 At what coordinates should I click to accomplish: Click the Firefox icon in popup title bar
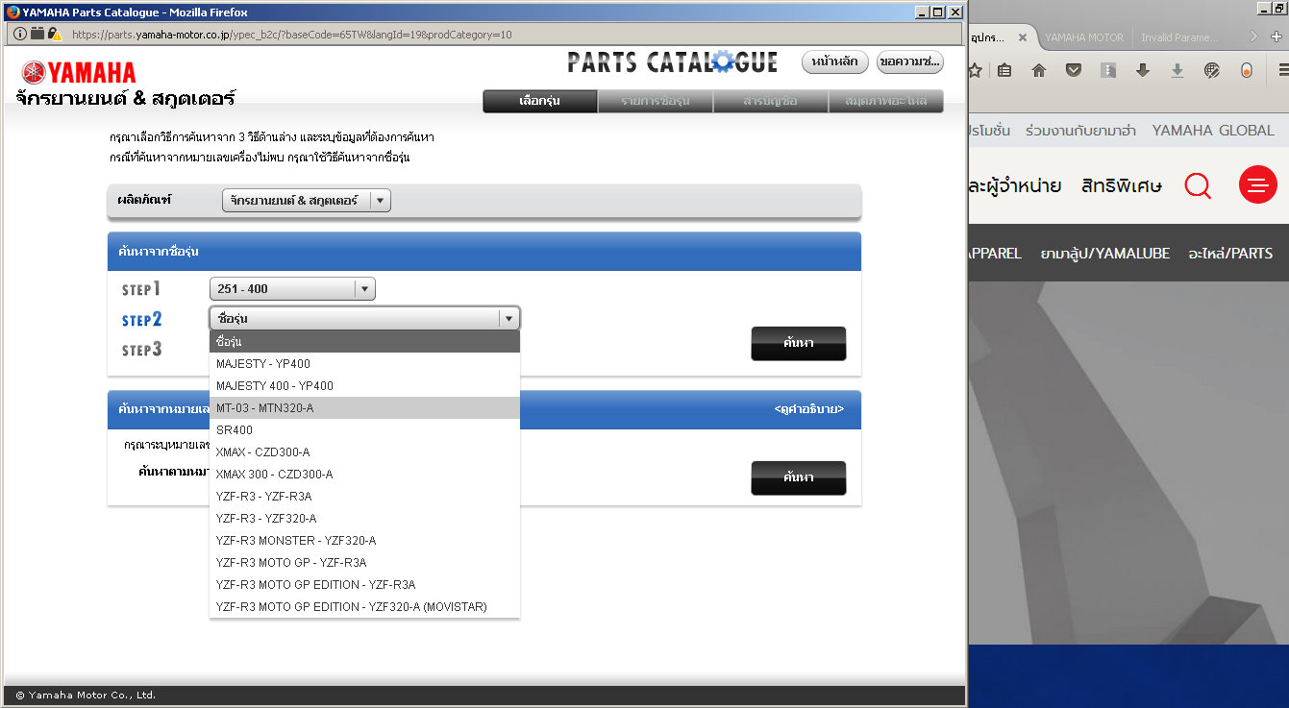tap(12, 12)
